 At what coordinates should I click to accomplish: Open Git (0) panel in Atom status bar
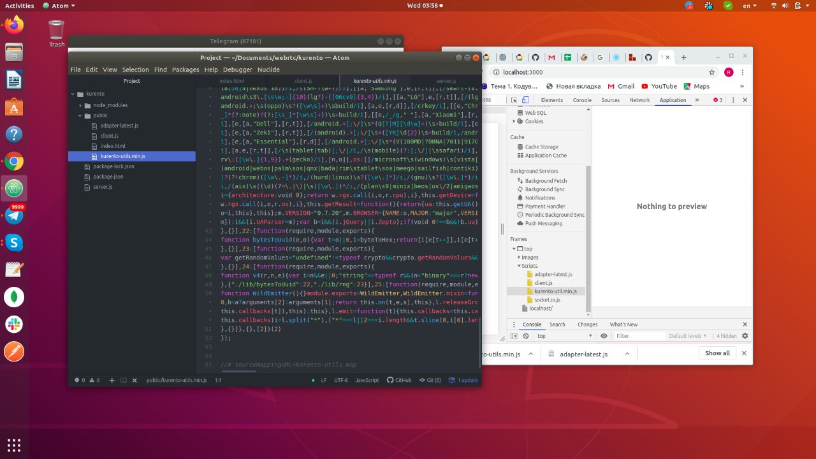(x=430, y=380)
